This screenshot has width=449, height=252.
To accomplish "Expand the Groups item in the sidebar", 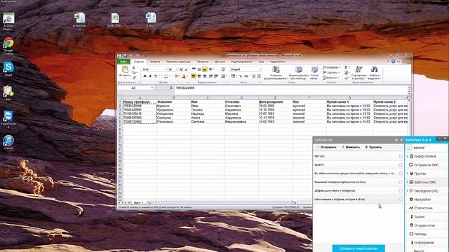I will (407, 174).
